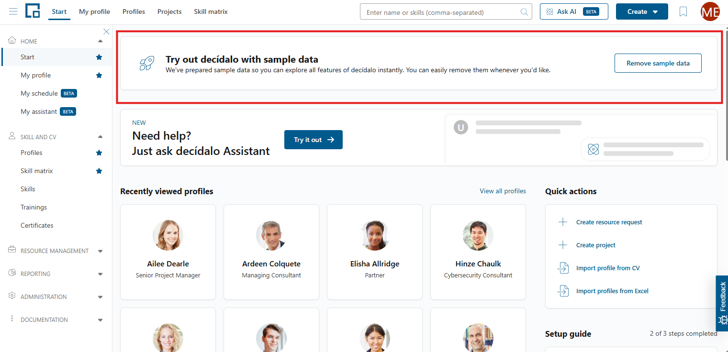Expand the DOCUMENTATION section
728x352 pixels.
100,319
